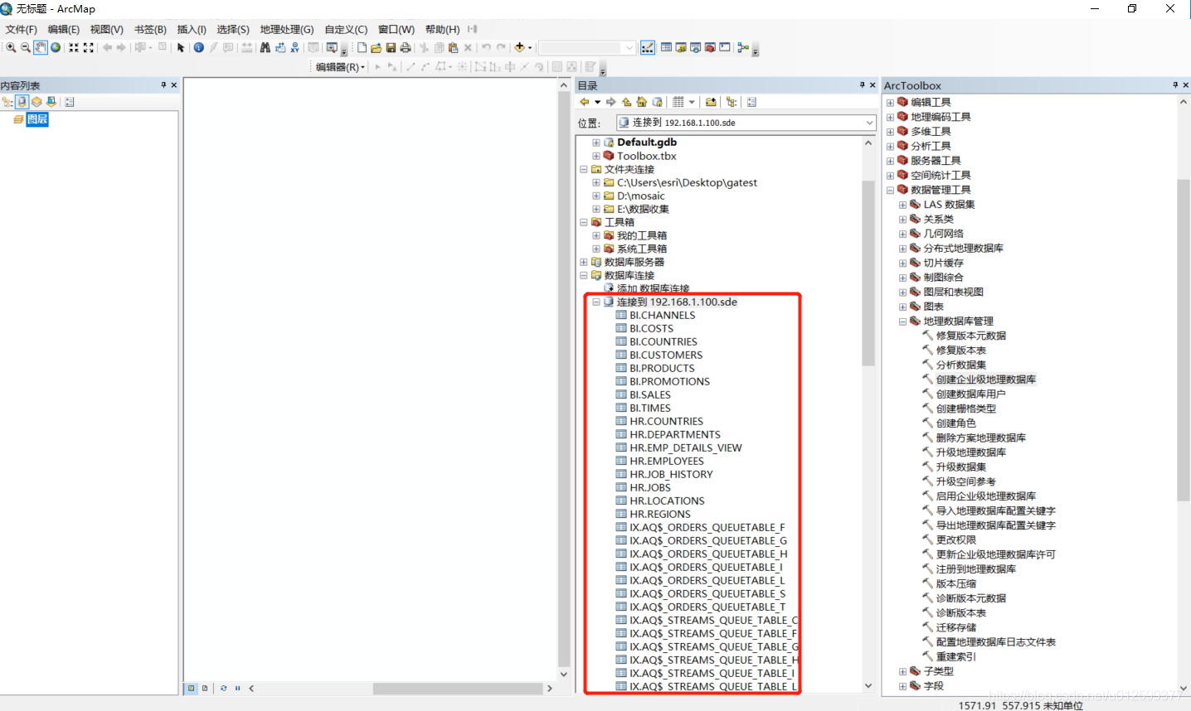Image resolution: width=1191 pixels, height=711 pixels.
Task: Open the Table of Contents window icon
Action: click(x=666, y=47)
